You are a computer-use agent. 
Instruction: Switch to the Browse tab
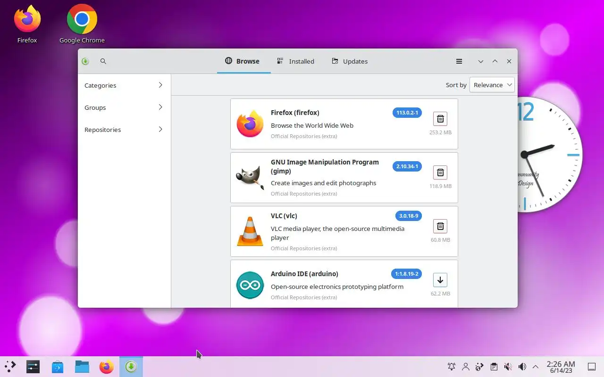(x=243, y=61)
